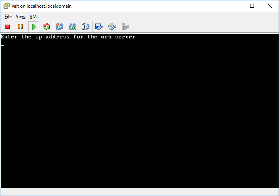
Task: Click the 'Enter the ip address for the web server' text
Action: (68, 37)
